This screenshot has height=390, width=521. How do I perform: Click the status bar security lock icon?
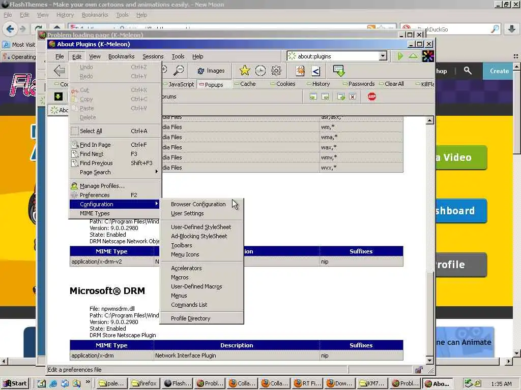coord(419,370)
